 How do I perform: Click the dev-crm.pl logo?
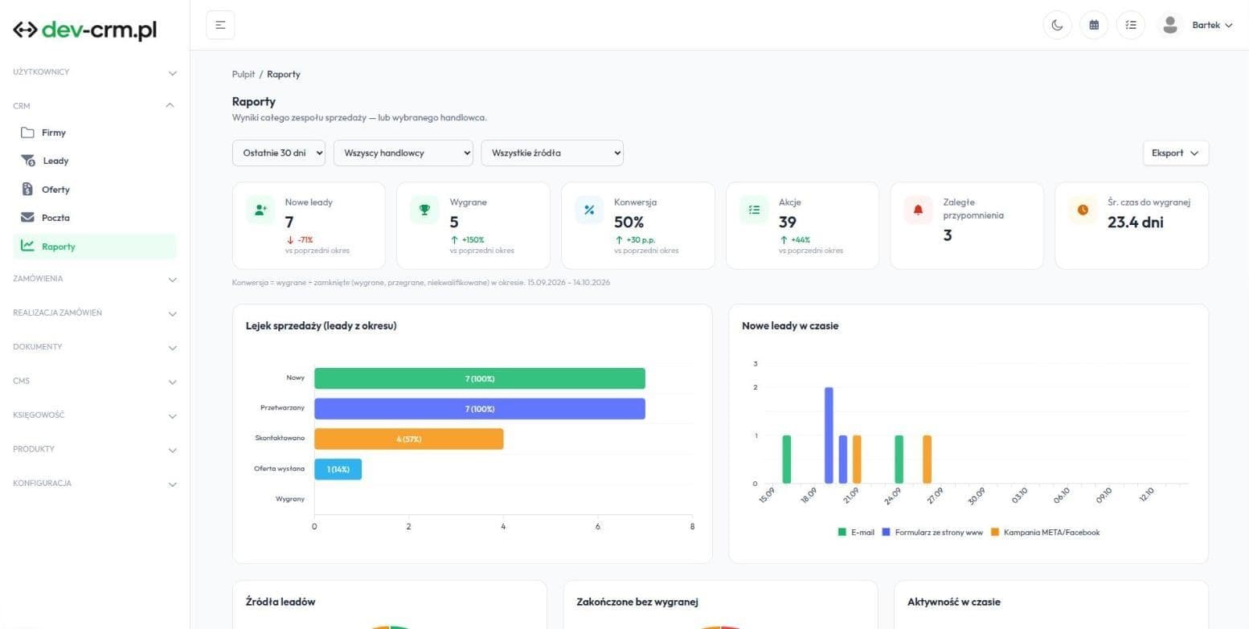point(84,30)
